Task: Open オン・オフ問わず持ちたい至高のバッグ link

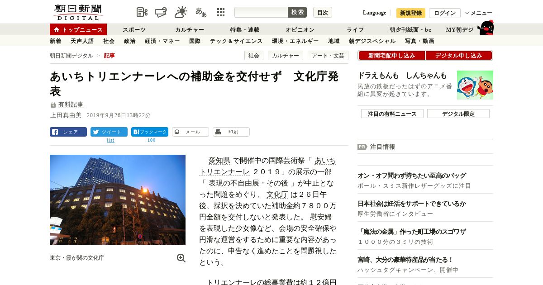Action: pyautogui.click(x=412, y=176)
